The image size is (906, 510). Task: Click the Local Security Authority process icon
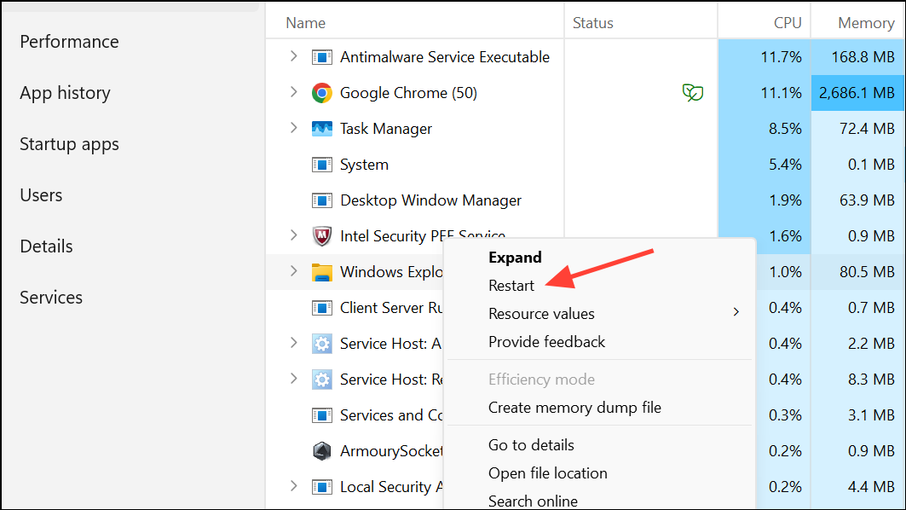[322, 487]
